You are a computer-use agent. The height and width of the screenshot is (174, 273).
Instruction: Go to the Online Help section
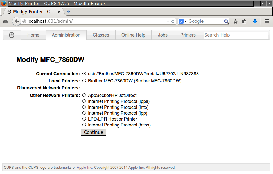(x=133, y=35)
